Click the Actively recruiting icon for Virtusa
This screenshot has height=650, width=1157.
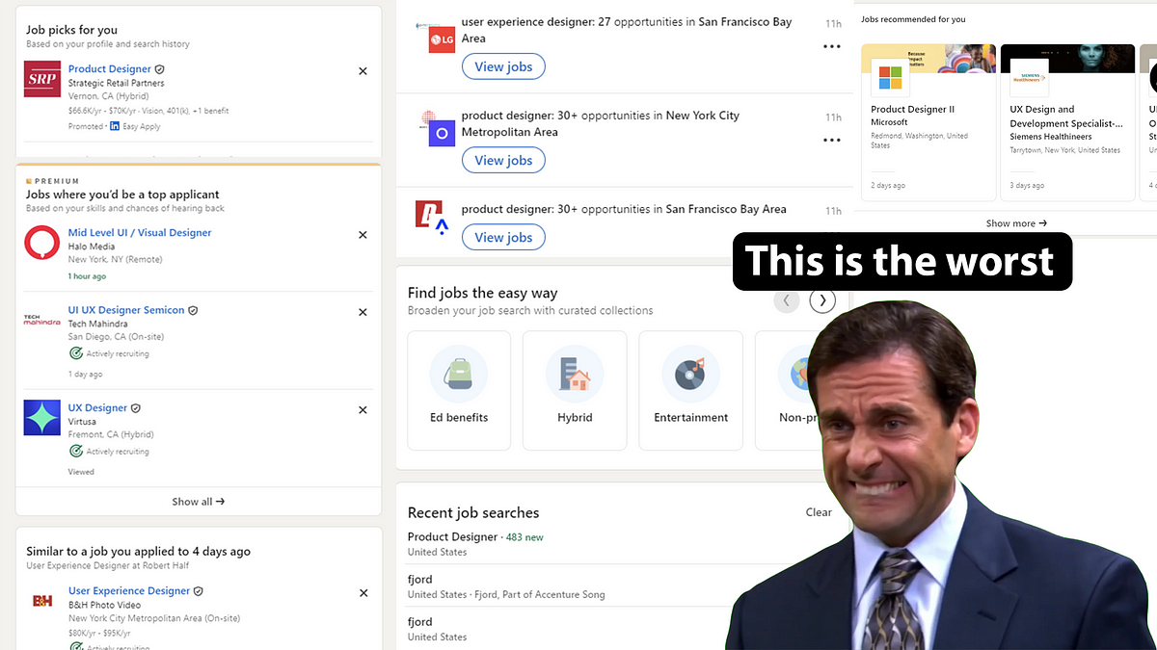click(75, 451)
